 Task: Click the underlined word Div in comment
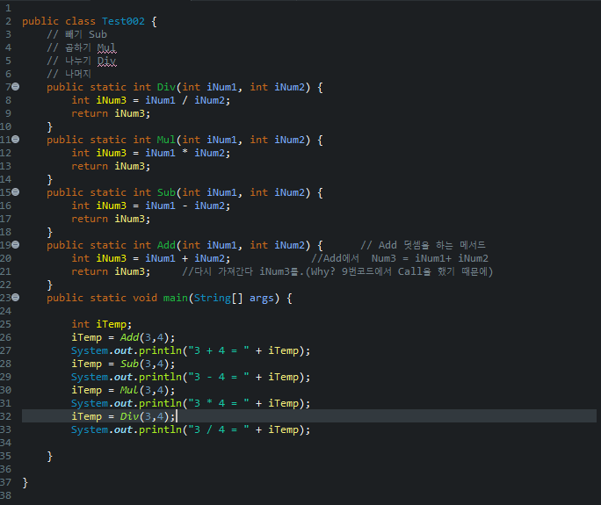click(106, 61)
